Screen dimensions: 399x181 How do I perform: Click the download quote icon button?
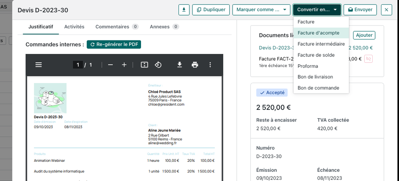184,10
